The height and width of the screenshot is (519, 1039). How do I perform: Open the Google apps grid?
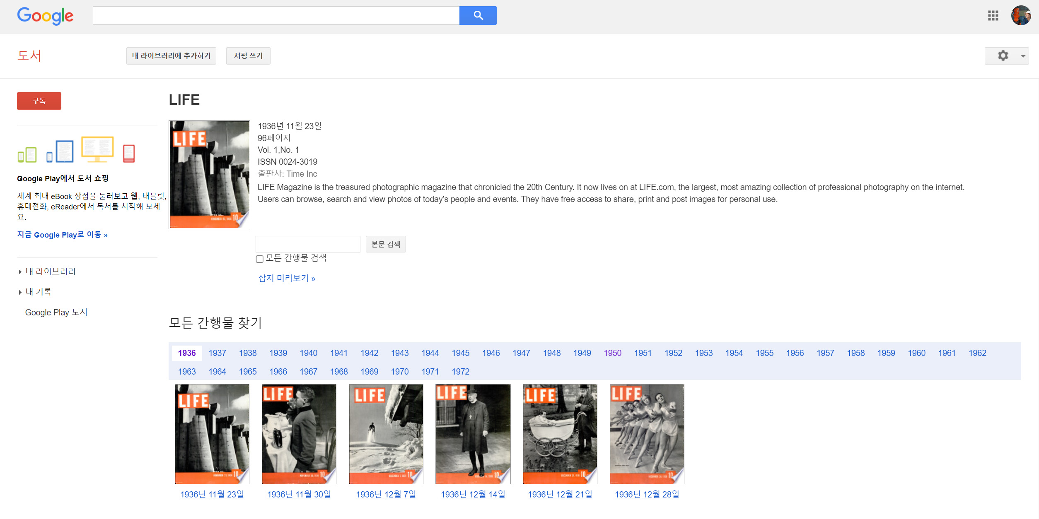(993, 16)
